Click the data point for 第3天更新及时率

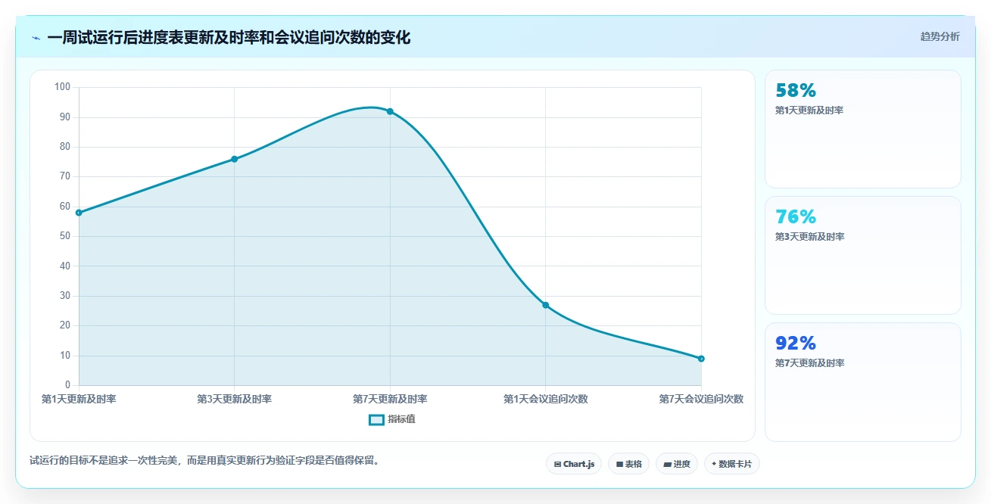[235, 159]
